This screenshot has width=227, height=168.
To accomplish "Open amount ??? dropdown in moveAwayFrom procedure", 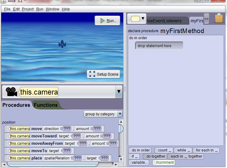I will click(112, 144).
